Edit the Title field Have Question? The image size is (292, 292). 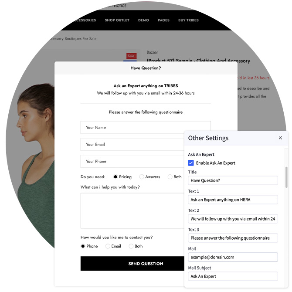[x=233, y=180]
